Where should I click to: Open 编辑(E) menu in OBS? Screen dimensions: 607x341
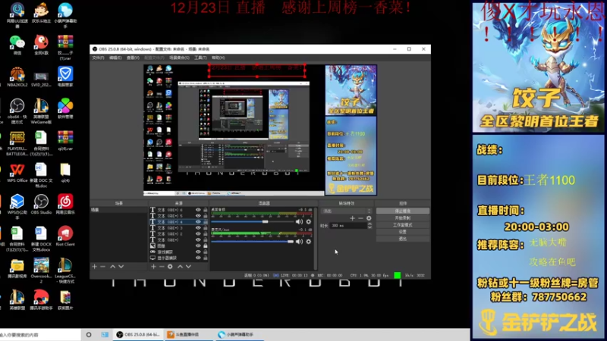[x=115, y=58]
